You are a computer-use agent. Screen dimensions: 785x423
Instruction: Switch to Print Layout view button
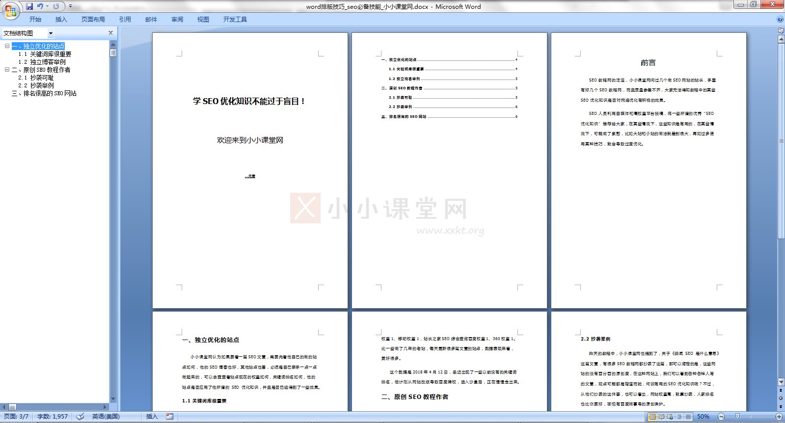click(652, 417)
